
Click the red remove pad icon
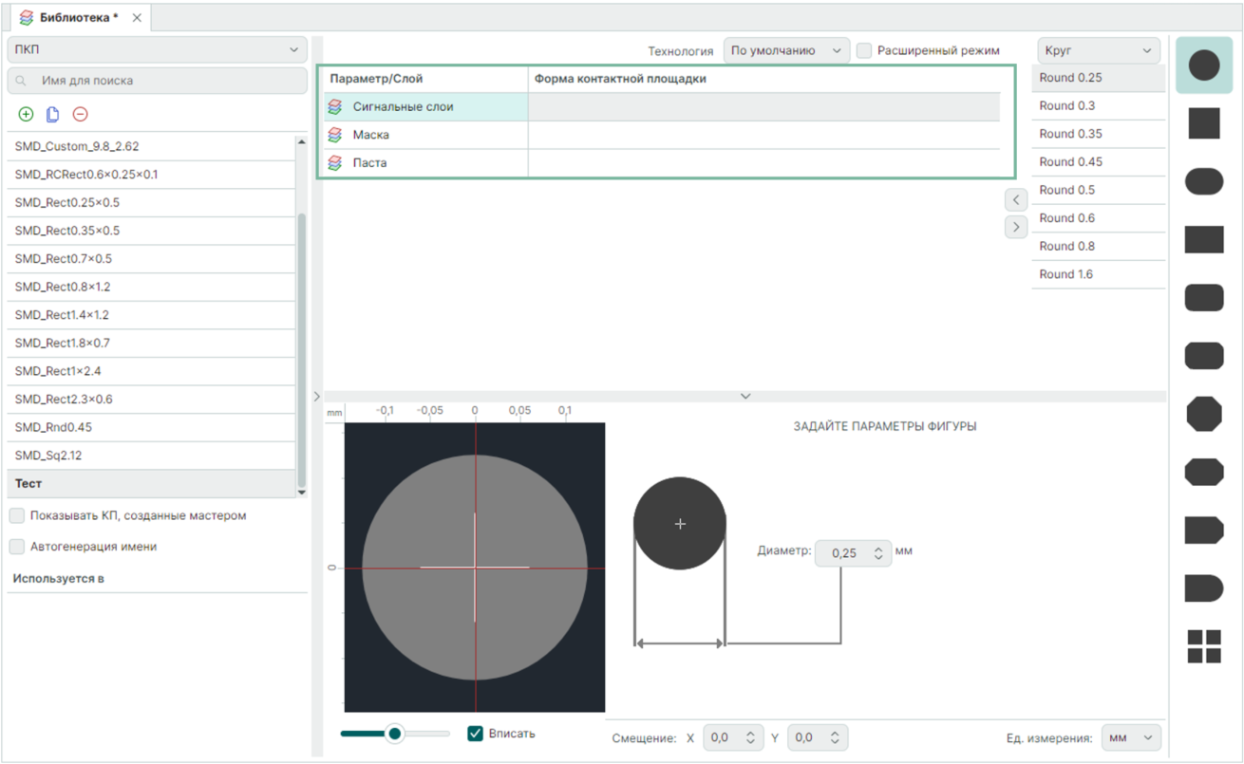pyautogui.click(x=81, y=114)
